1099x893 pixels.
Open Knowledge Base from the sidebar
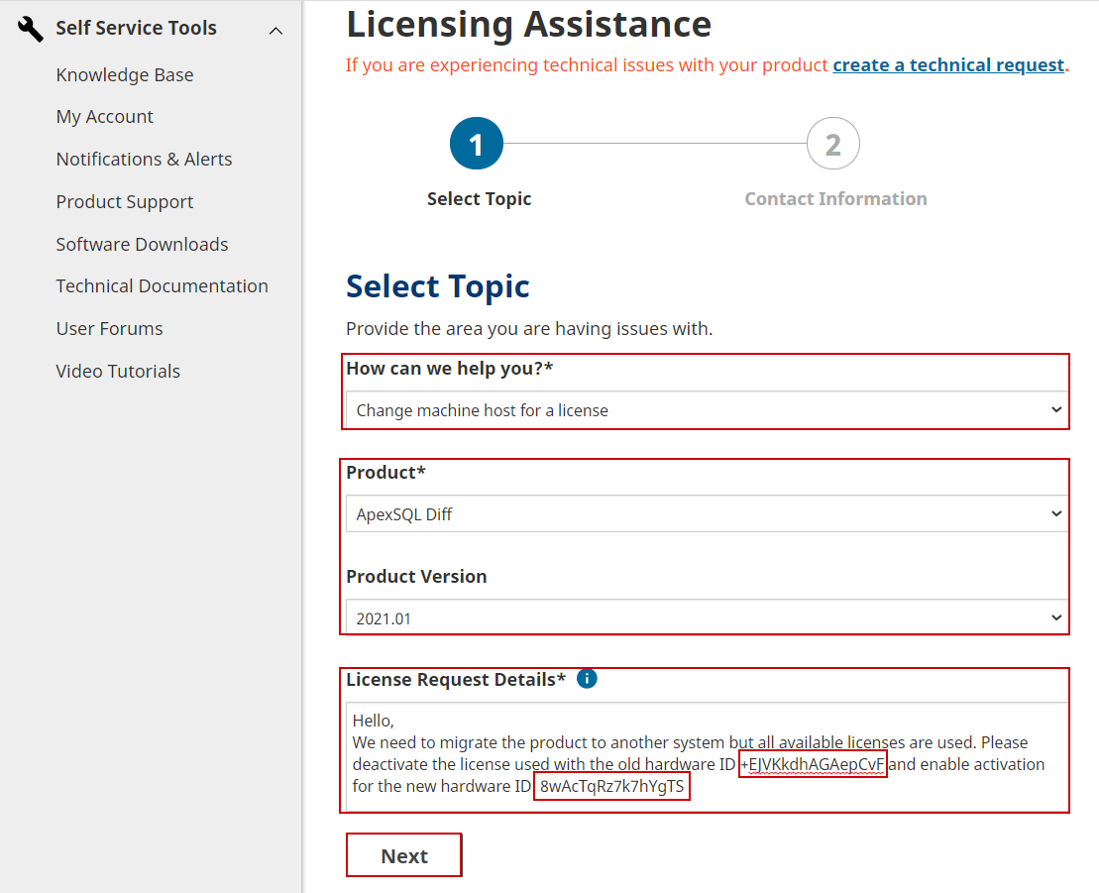coord(125,75)
